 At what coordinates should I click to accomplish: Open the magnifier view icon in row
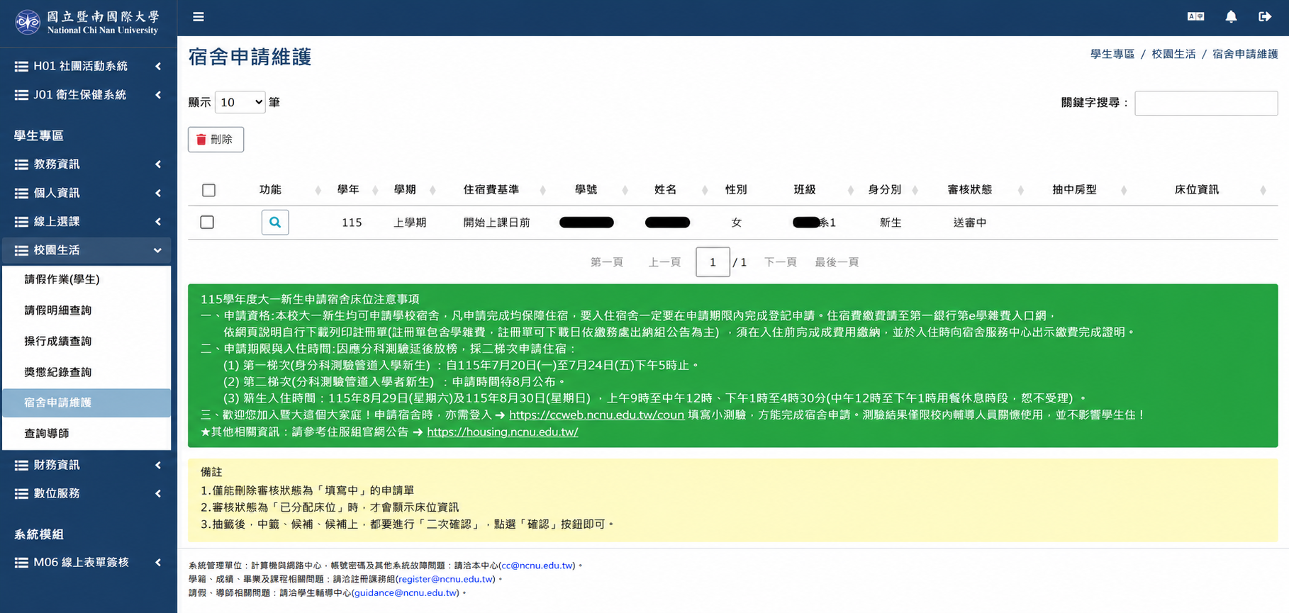[x=275, y=223]
